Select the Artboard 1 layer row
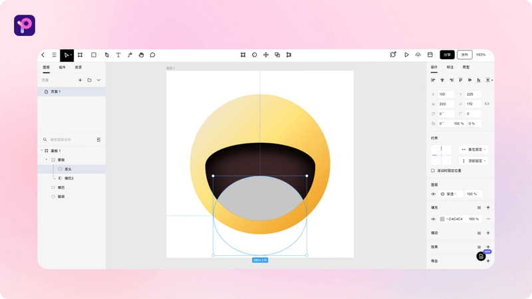This screenshot has height=299, width=532. 72,151
